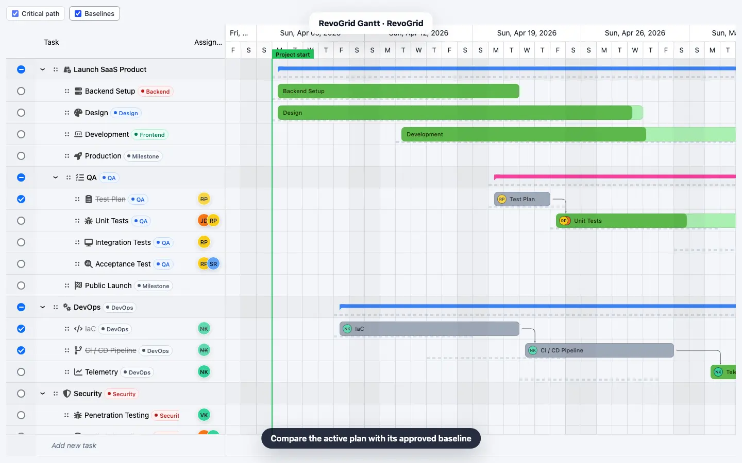This screenshot has width=742, height=463.
Task: Click the Production rocket icon
Action: 78,156
